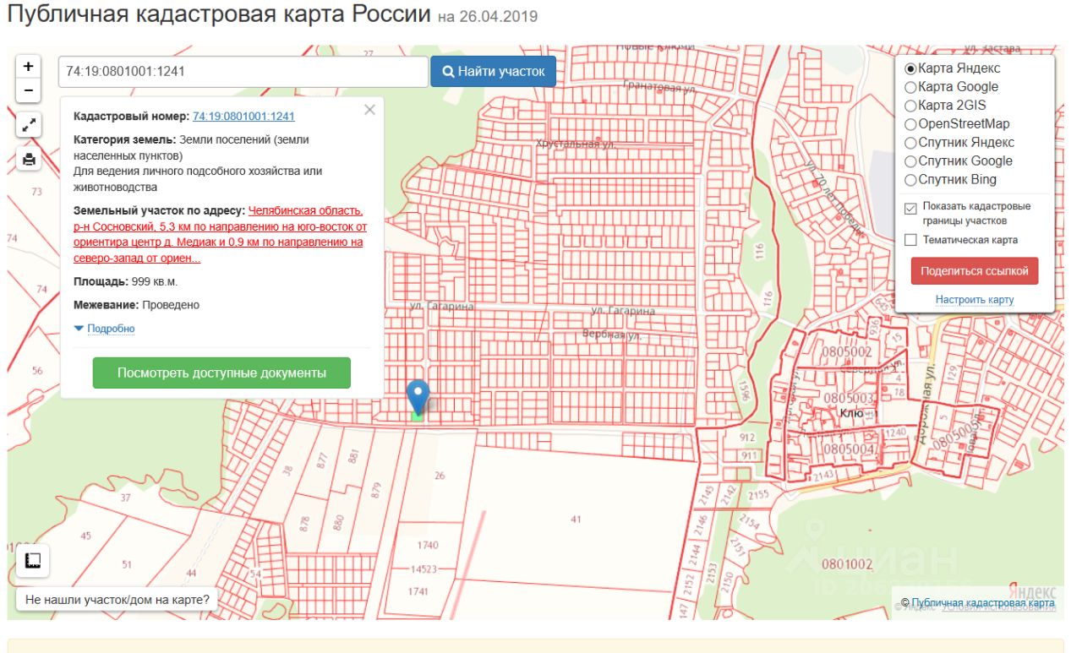The width and height of the screenshot is (1082, 653).
Task: Zoom out the map with minus button
Action: [x=28, y=90]
